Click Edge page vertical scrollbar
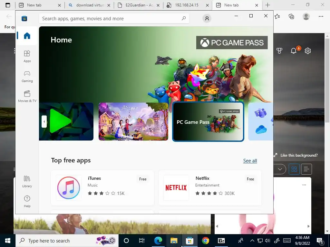The image size is (330, 247). [x=327, y=80]
